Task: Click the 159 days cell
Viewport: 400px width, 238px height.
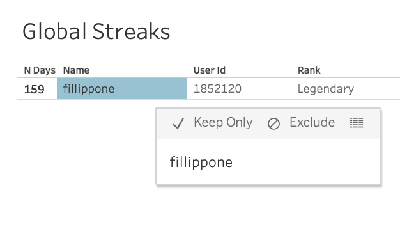Action: (34, 90)
